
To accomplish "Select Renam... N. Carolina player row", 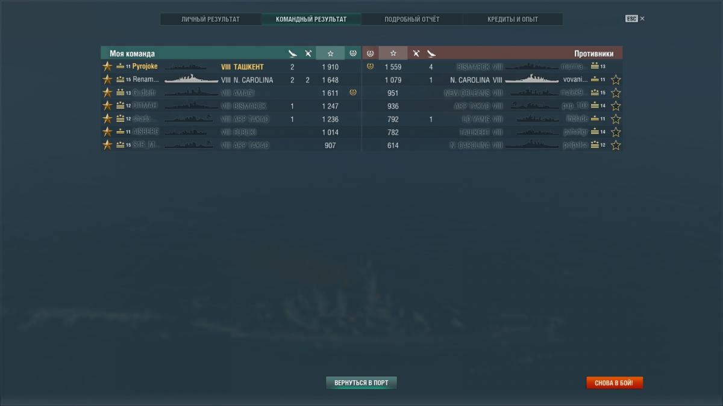I will [x=231, y=79].
